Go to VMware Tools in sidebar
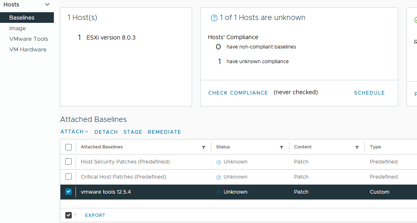Screen dimensions: 417x223 pos(29,39)
